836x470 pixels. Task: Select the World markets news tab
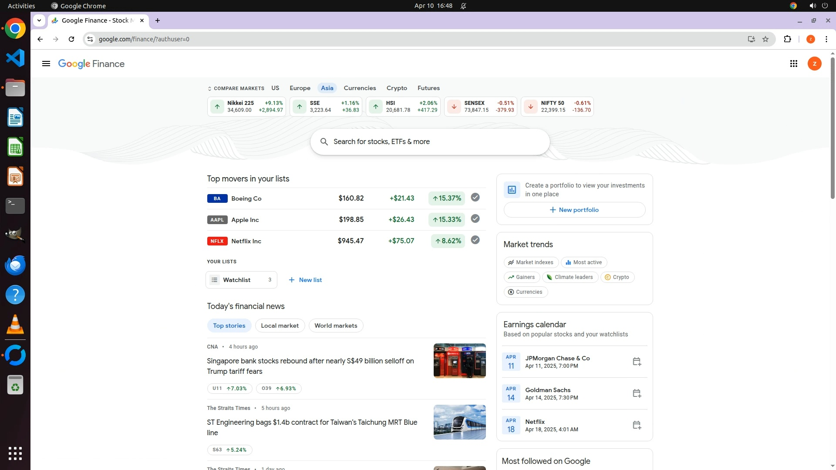(x=336, y=326)
